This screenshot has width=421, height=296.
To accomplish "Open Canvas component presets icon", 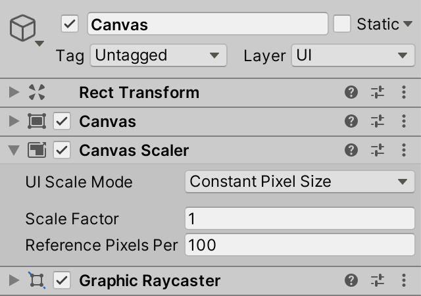I will click(x=377, y=122).
